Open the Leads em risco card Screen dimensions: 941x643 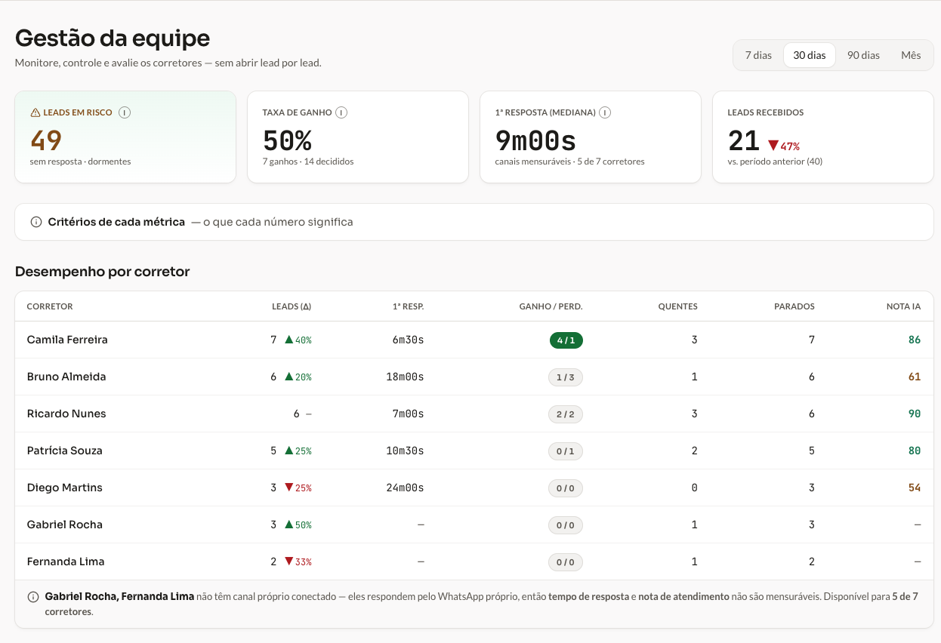(125, 137)
